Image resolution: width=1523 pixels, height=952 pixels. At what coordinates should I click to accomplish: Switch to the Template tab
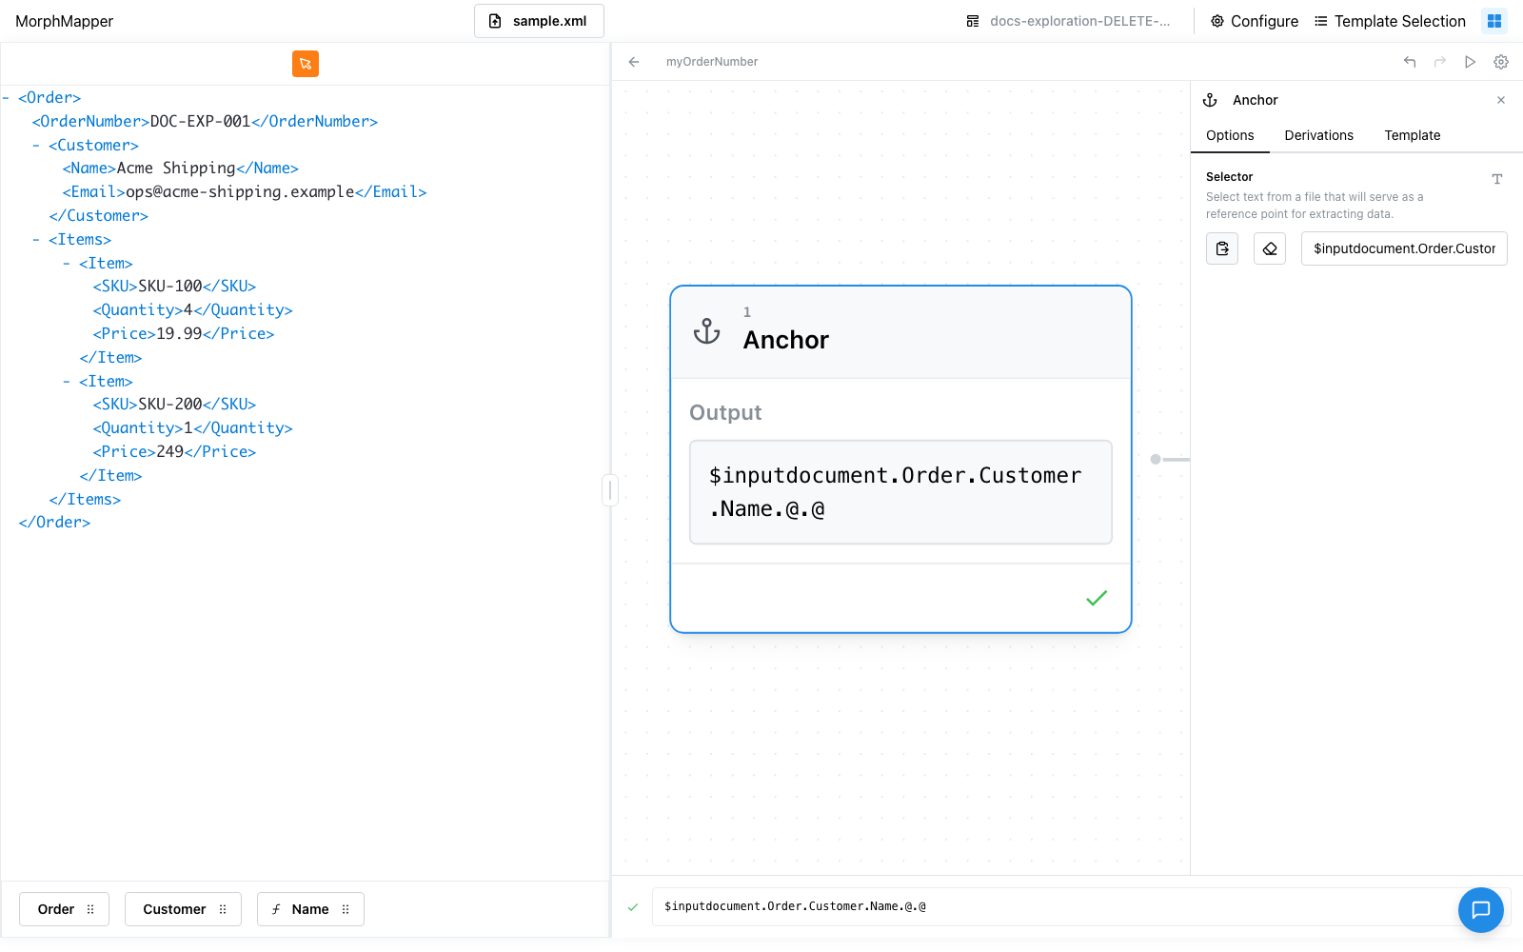(x=1412, y=135)
